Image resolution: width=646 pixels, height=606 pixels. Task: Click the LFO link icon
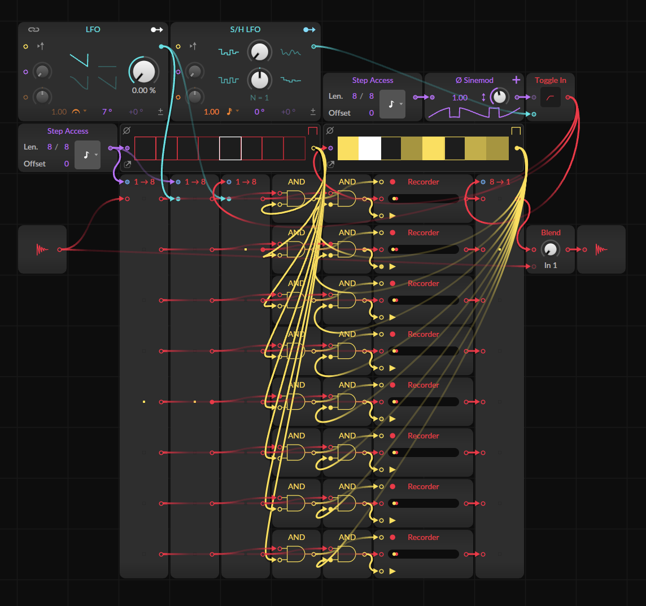tap(33, 29)
